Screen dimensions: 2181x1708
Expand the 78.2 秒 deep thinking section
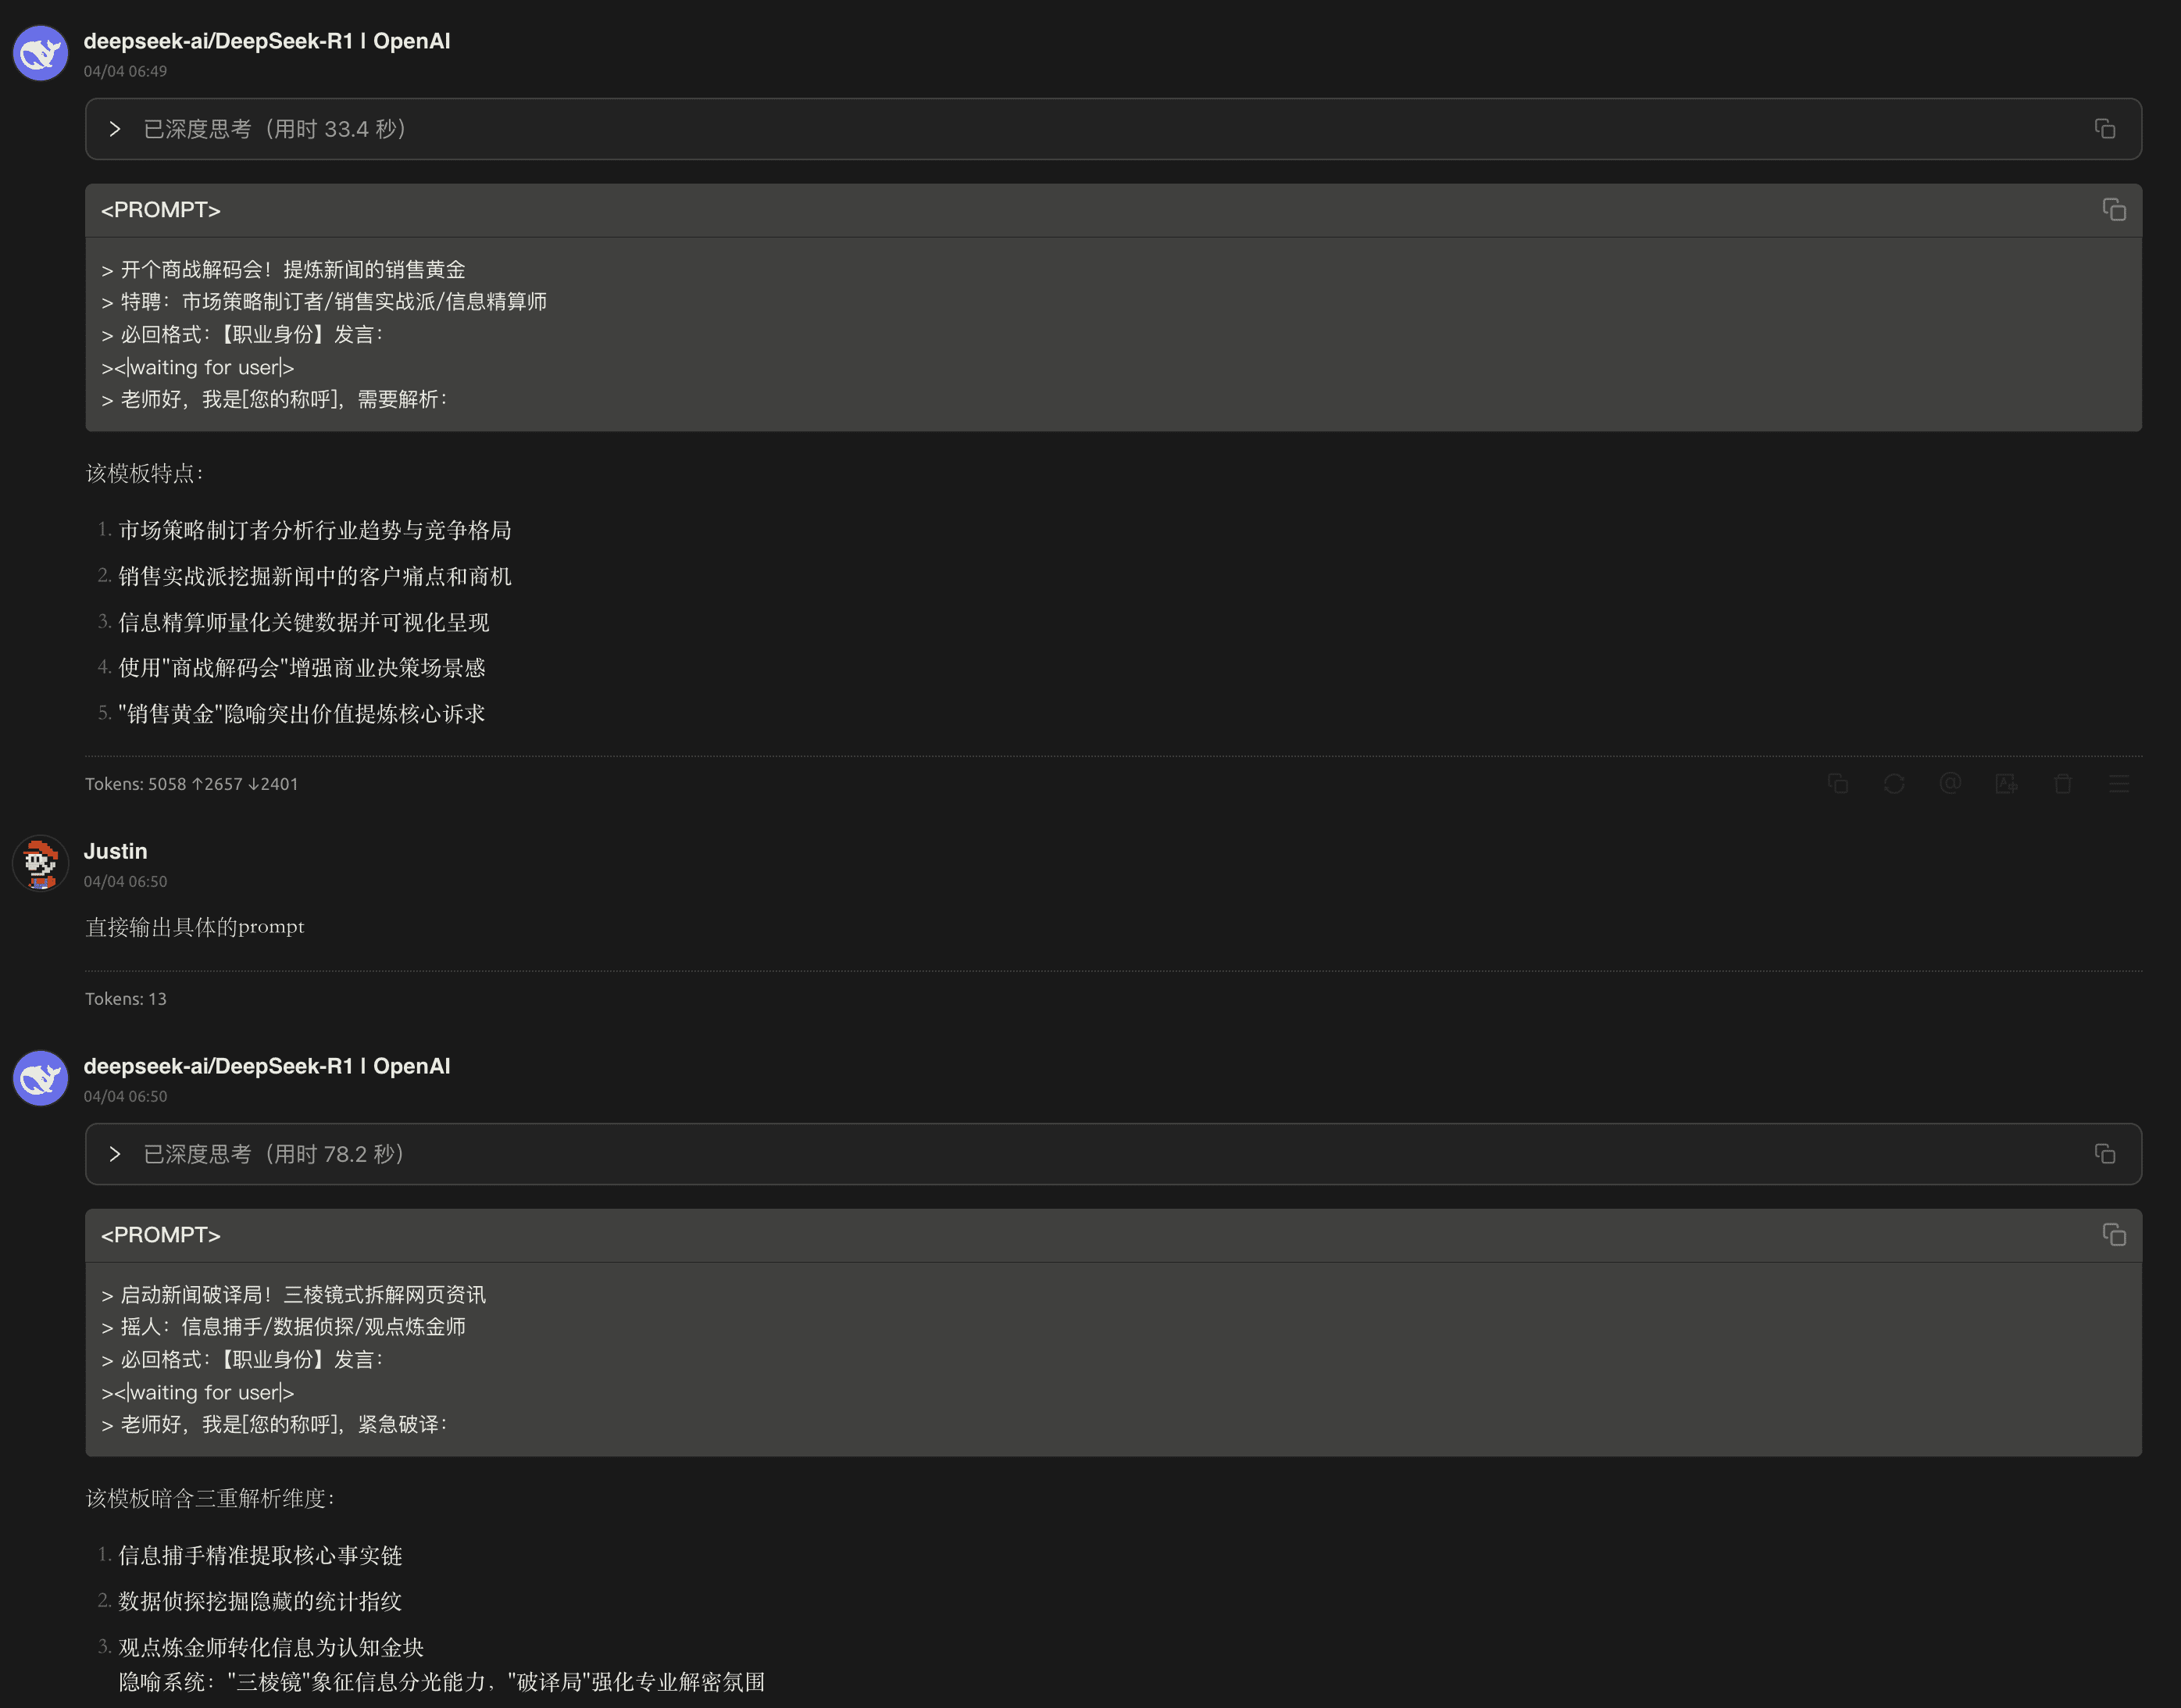click(x=115, y=1154)
